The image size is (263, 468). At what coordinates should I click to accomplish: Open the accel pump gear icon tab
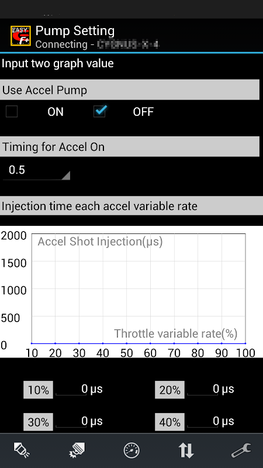tap(77, 450)
